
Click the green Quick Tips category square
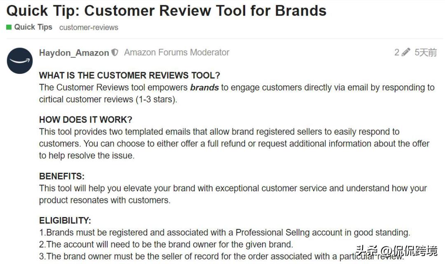[9, 27]
